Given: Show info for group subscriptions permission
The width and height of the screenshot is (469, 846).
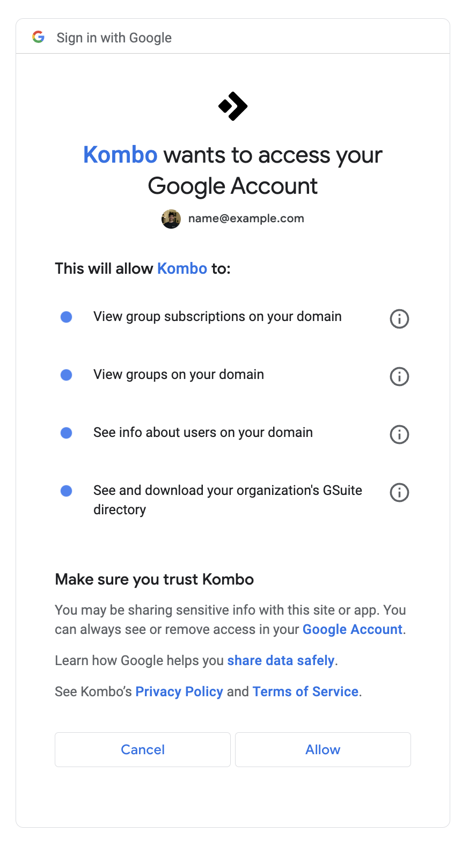Looking at the screenshot, I should coord(399,319).
